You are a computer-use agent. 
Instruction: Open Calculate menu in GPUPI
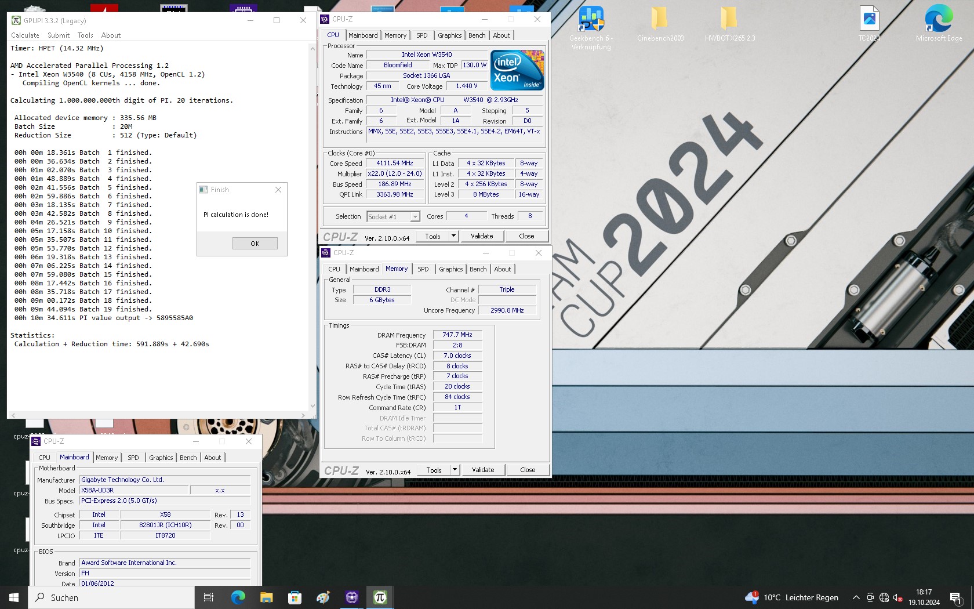[26, 35]
